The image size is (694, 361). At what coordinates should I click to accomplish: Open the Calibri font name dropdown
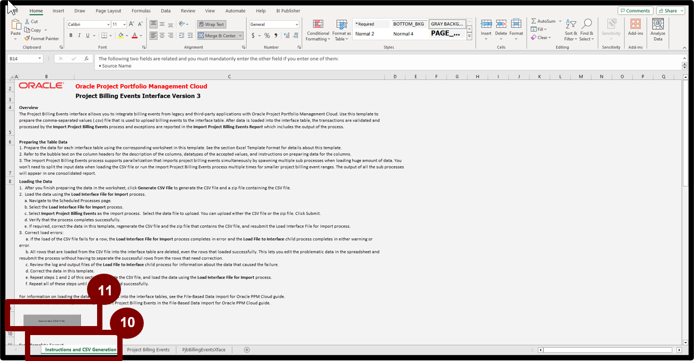(108, 24)
